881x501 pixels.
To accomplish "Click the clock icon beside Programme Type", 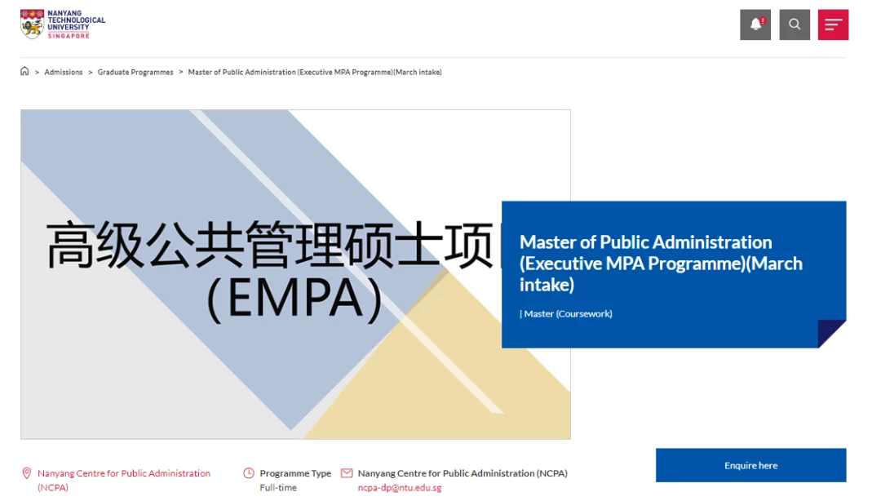I will click(249, 473).
